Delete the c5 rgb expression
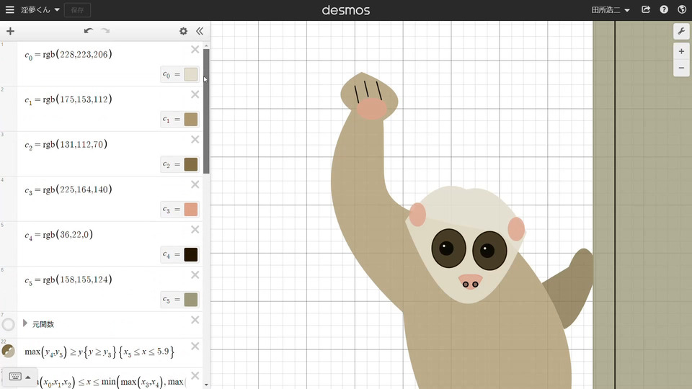Viewport: 692px width, 389px height. click(195, 274)
